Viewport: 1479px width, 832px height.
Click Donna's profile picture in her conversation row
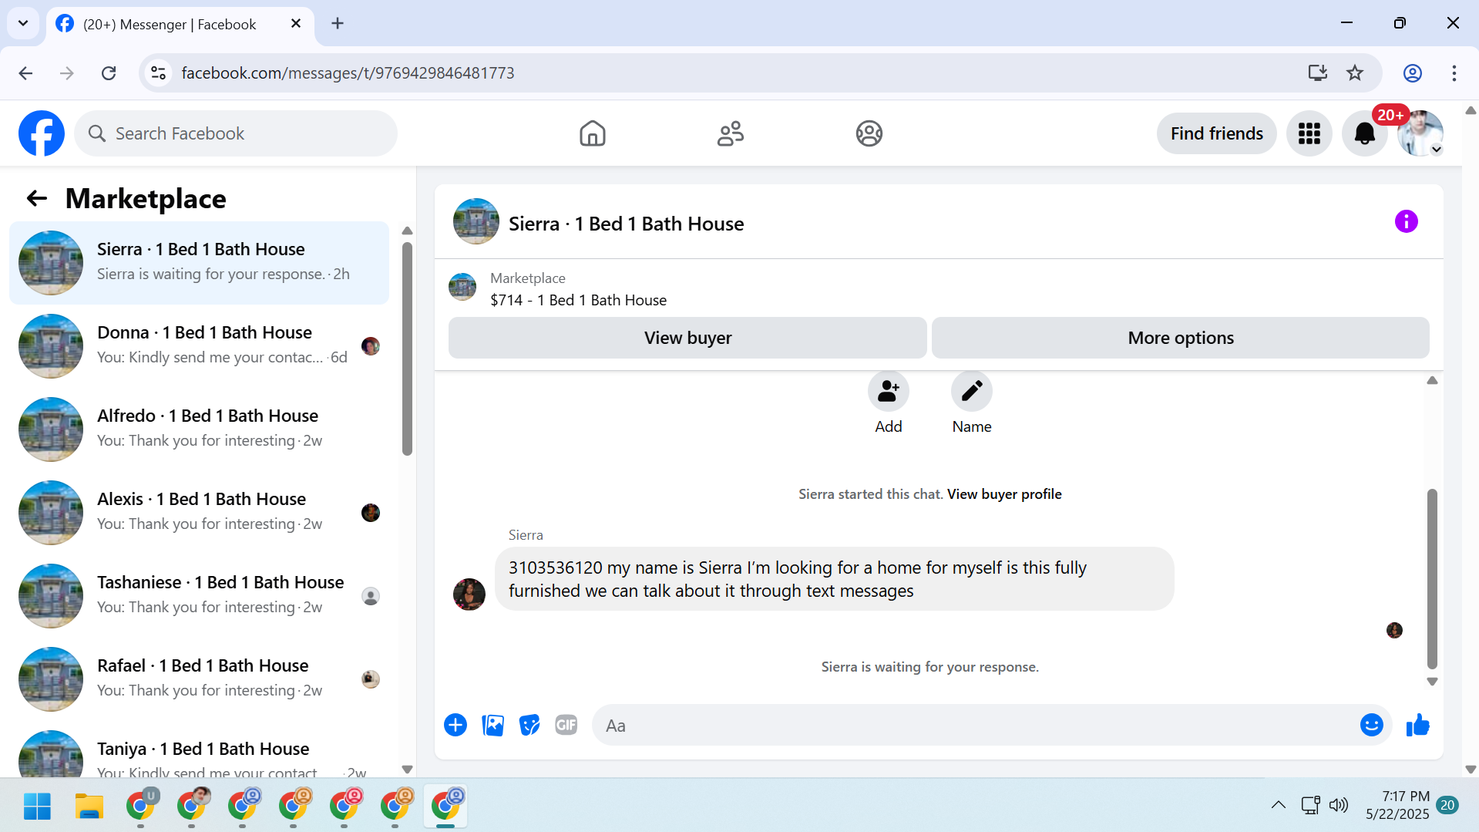371,346
